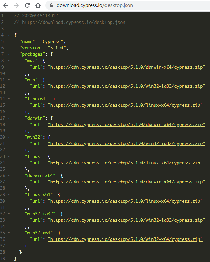This screenshot has height=262, width=210.
Task: Click the "win32" key text on line 20
Action: coord(34,137)
